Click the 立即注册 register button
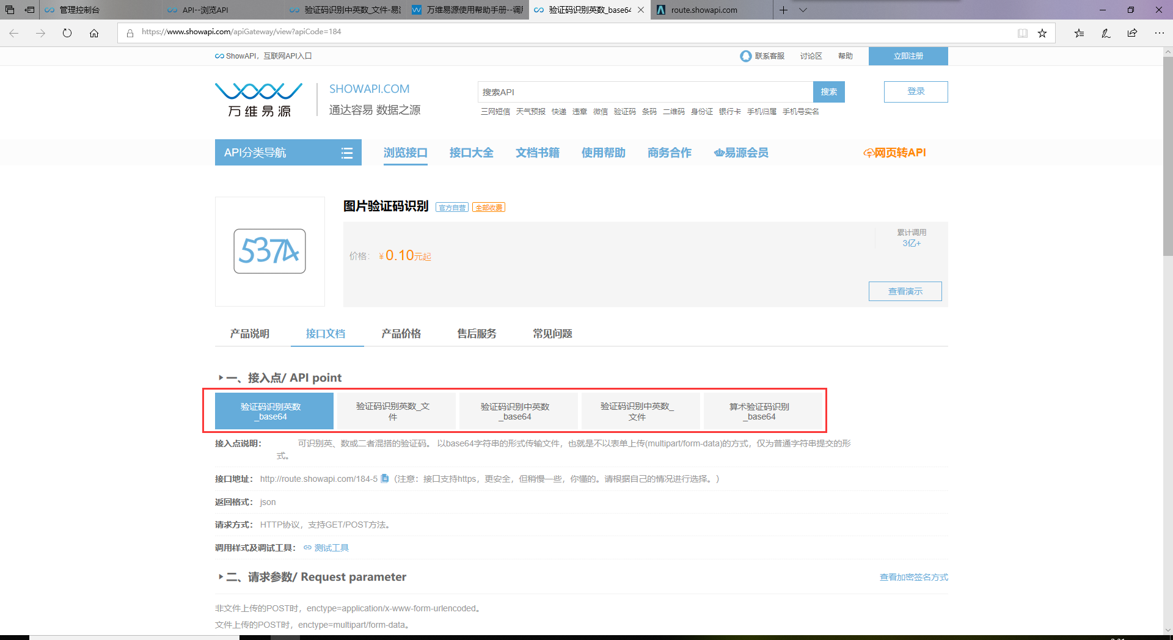Viewport: 1173px width, 640px height. point(908,56)
